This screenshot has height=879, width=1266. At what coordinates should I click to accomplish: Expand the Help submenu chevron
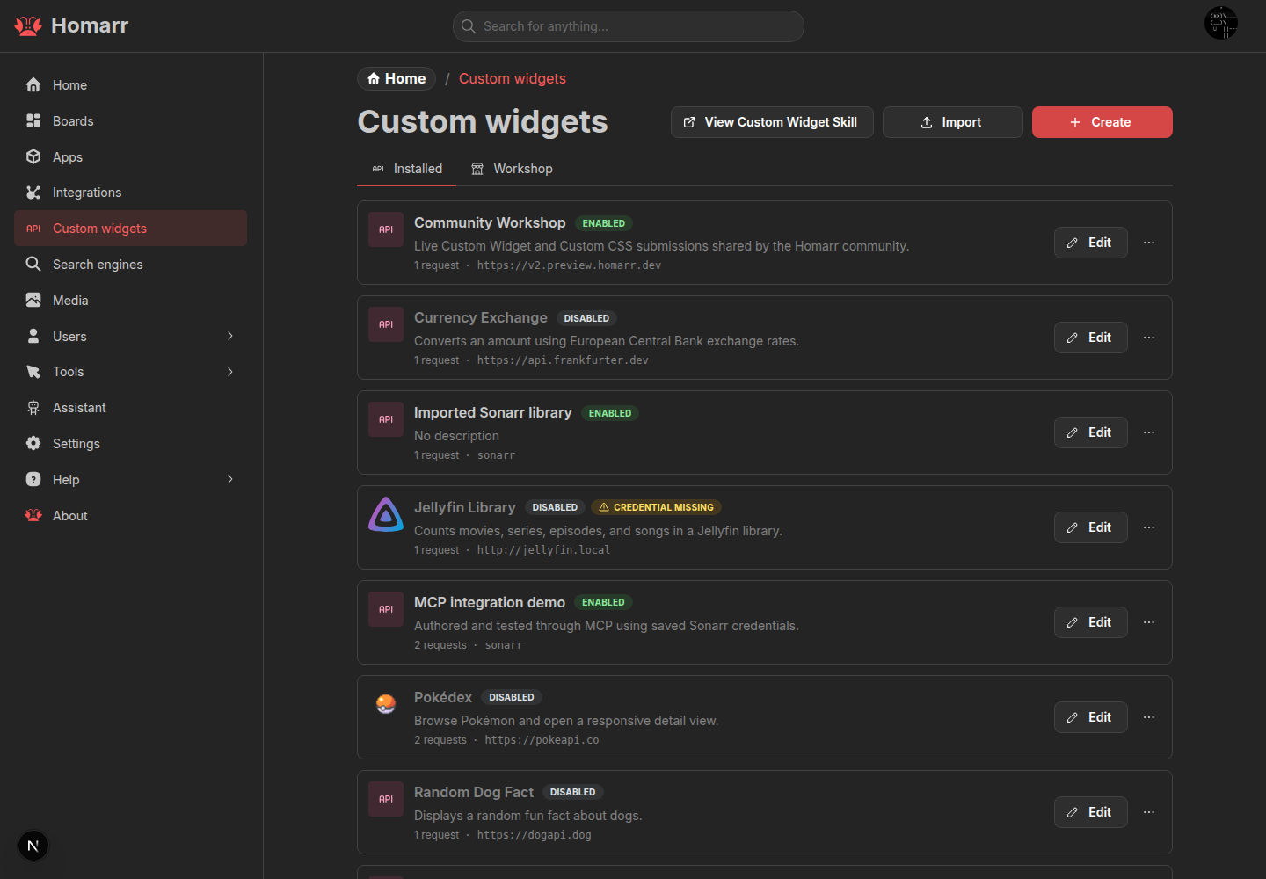(230, 479)
